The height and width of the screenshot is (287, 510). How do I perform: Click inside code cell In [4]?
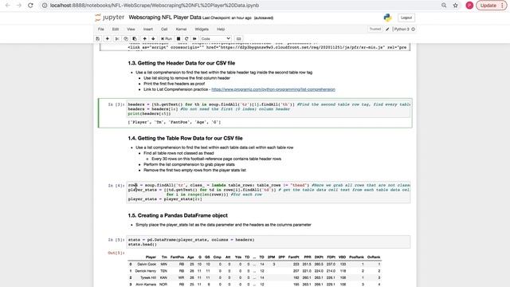pyautogui.click(x=269, y=192)
